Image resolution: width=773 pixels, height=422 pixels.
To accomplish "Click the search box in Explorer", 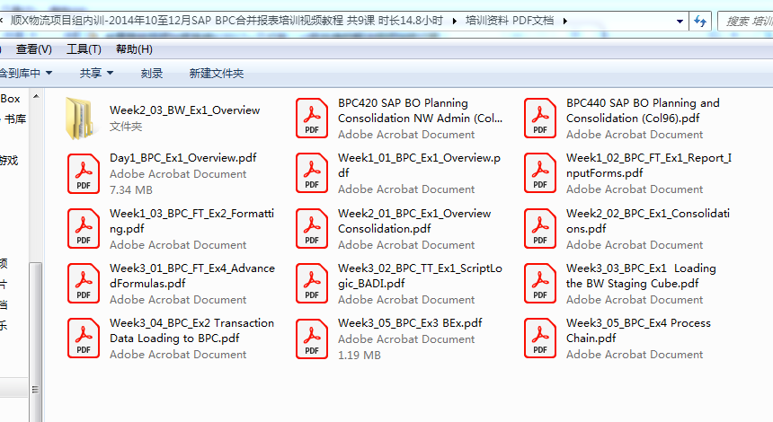I will point(746,22).
